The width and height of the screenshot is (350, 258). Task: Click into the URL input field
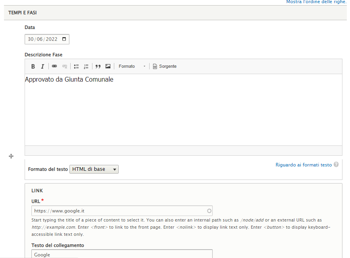pyautogui.click(x=119, y=210)
